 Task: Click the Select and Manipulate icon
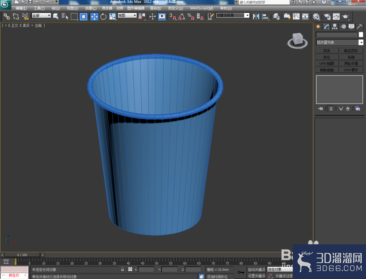(152, 16)
